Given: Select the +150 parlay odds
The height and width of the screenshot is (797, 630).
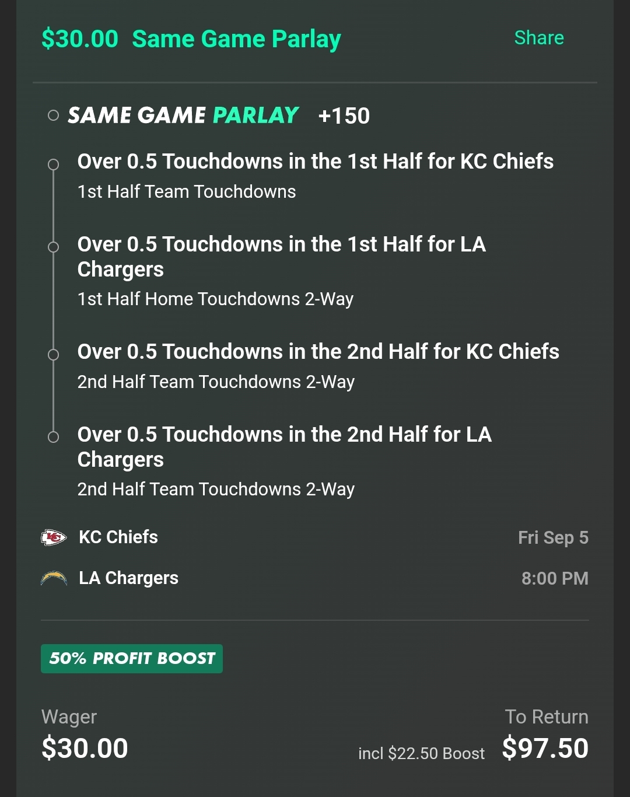Looking at the screenshot, I should pyautogui.click(x=344, y=116).
